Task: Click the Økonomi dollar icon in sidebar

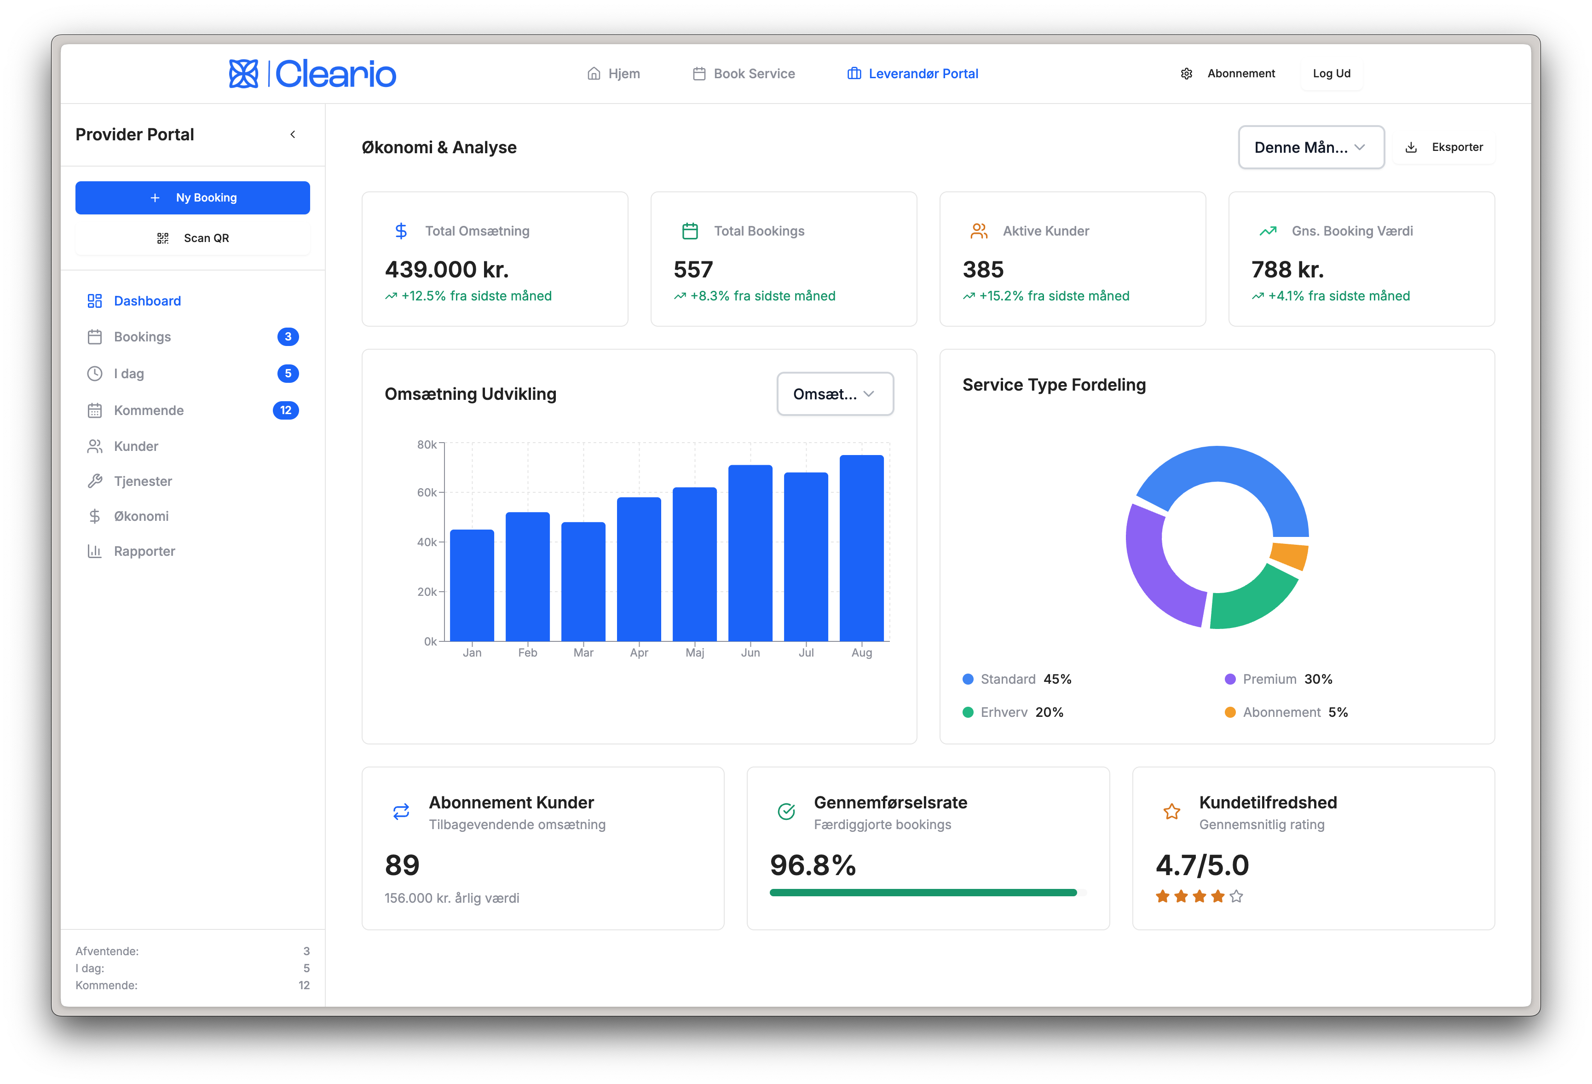Action: (94, 516)
